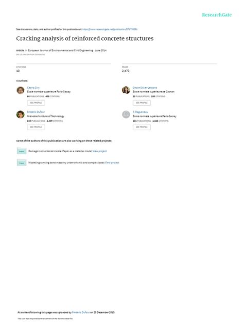Click F. Ragueneau's gray avatar placeholder
The image size is (244, 326).
[x=126, y=115]
